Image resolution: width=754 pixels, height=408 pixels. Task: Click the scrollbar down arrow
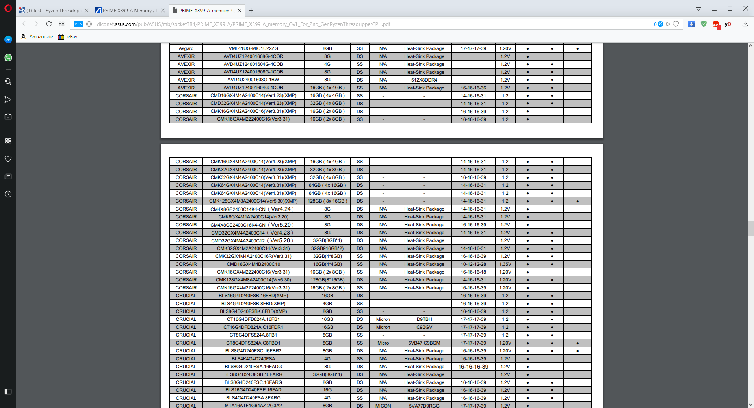pyautogui.click(x=750, y=405)
